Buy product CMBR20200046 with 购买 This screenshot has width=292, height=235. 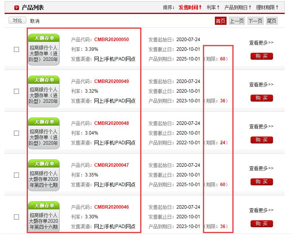click(x=262, y=224)
